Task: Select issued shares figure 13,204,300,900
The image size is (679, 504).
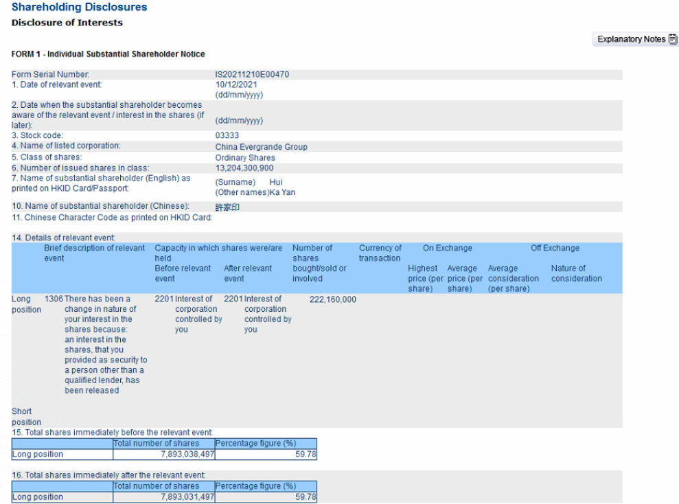Action: (x=244, y=168)
